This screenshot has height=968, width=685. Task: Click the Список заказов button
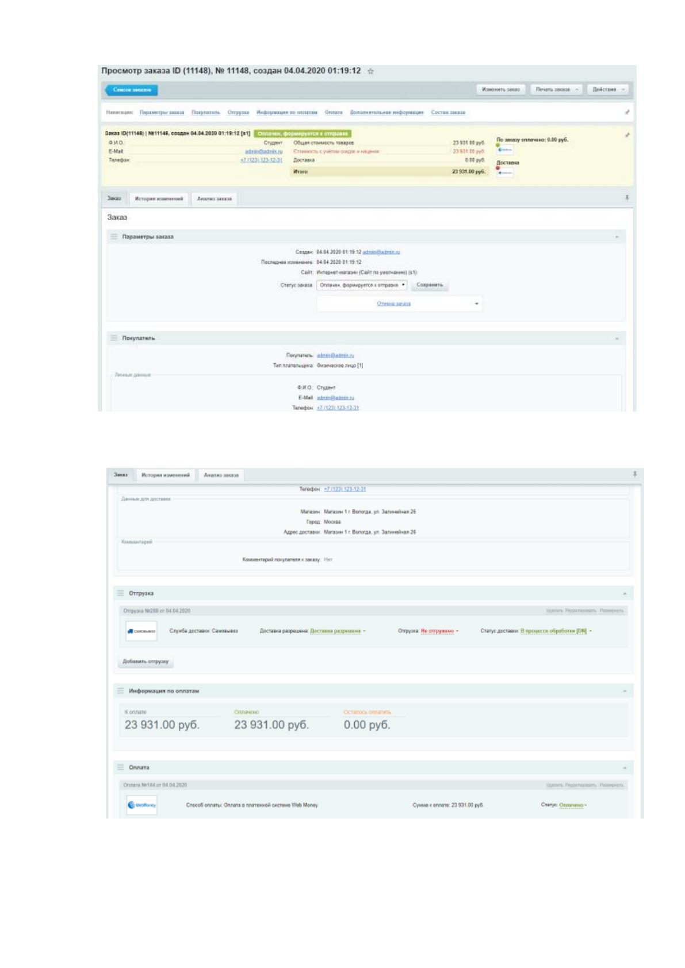pos(132,90)
